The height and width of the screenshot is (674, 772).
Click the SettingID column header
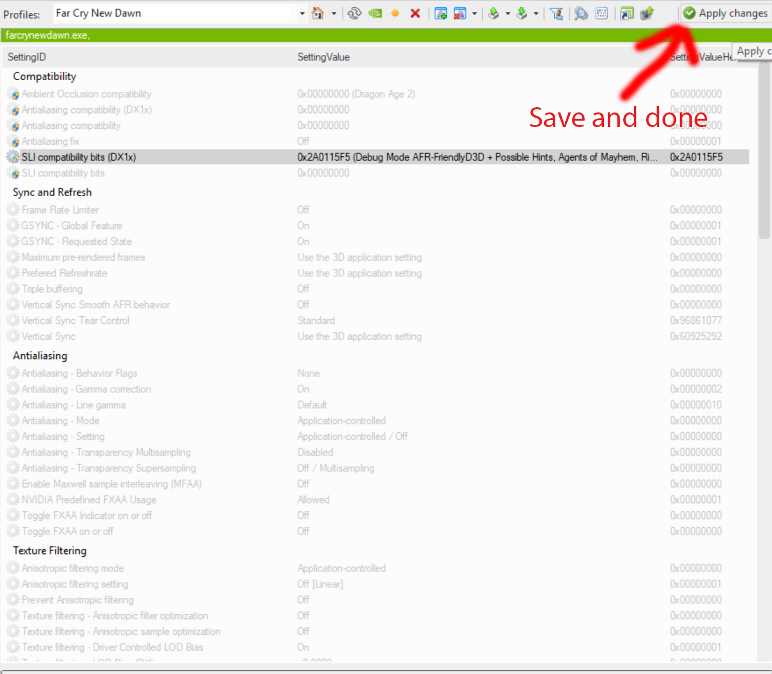27,57
